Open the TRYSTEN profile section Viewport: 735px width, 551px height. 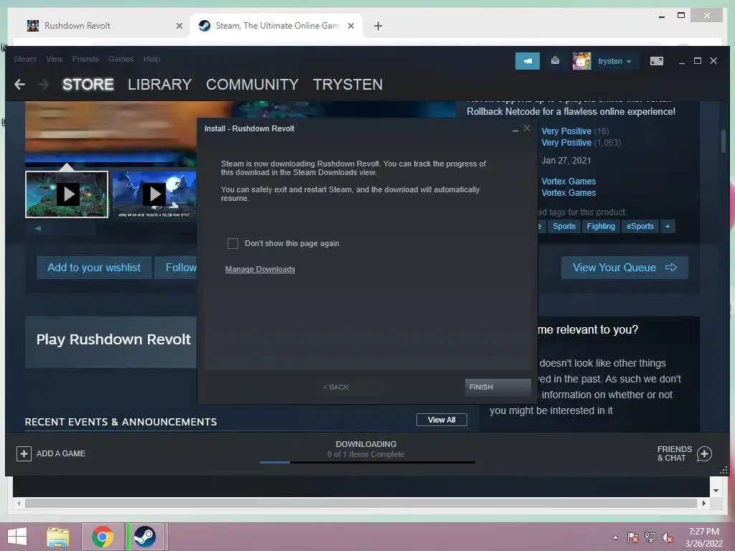[348, 85]
